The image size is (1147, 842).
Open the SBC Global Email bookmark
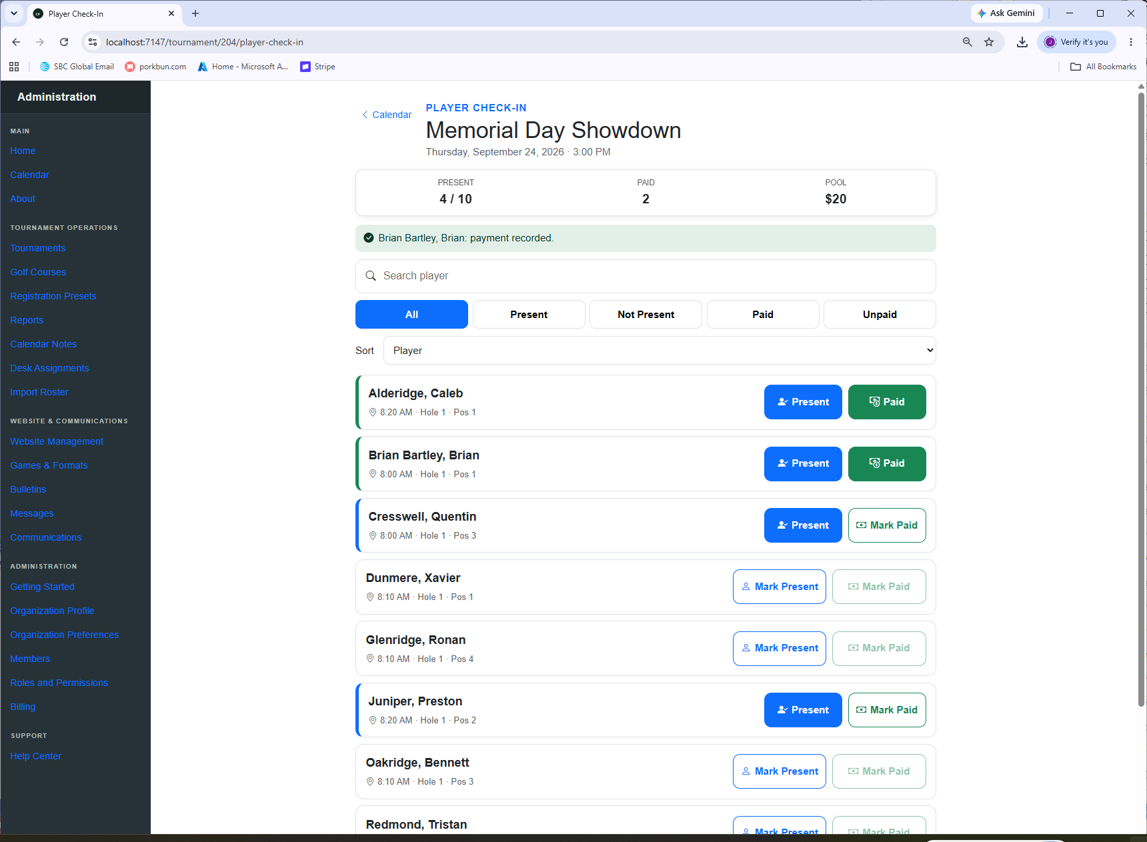pos(77,67)
